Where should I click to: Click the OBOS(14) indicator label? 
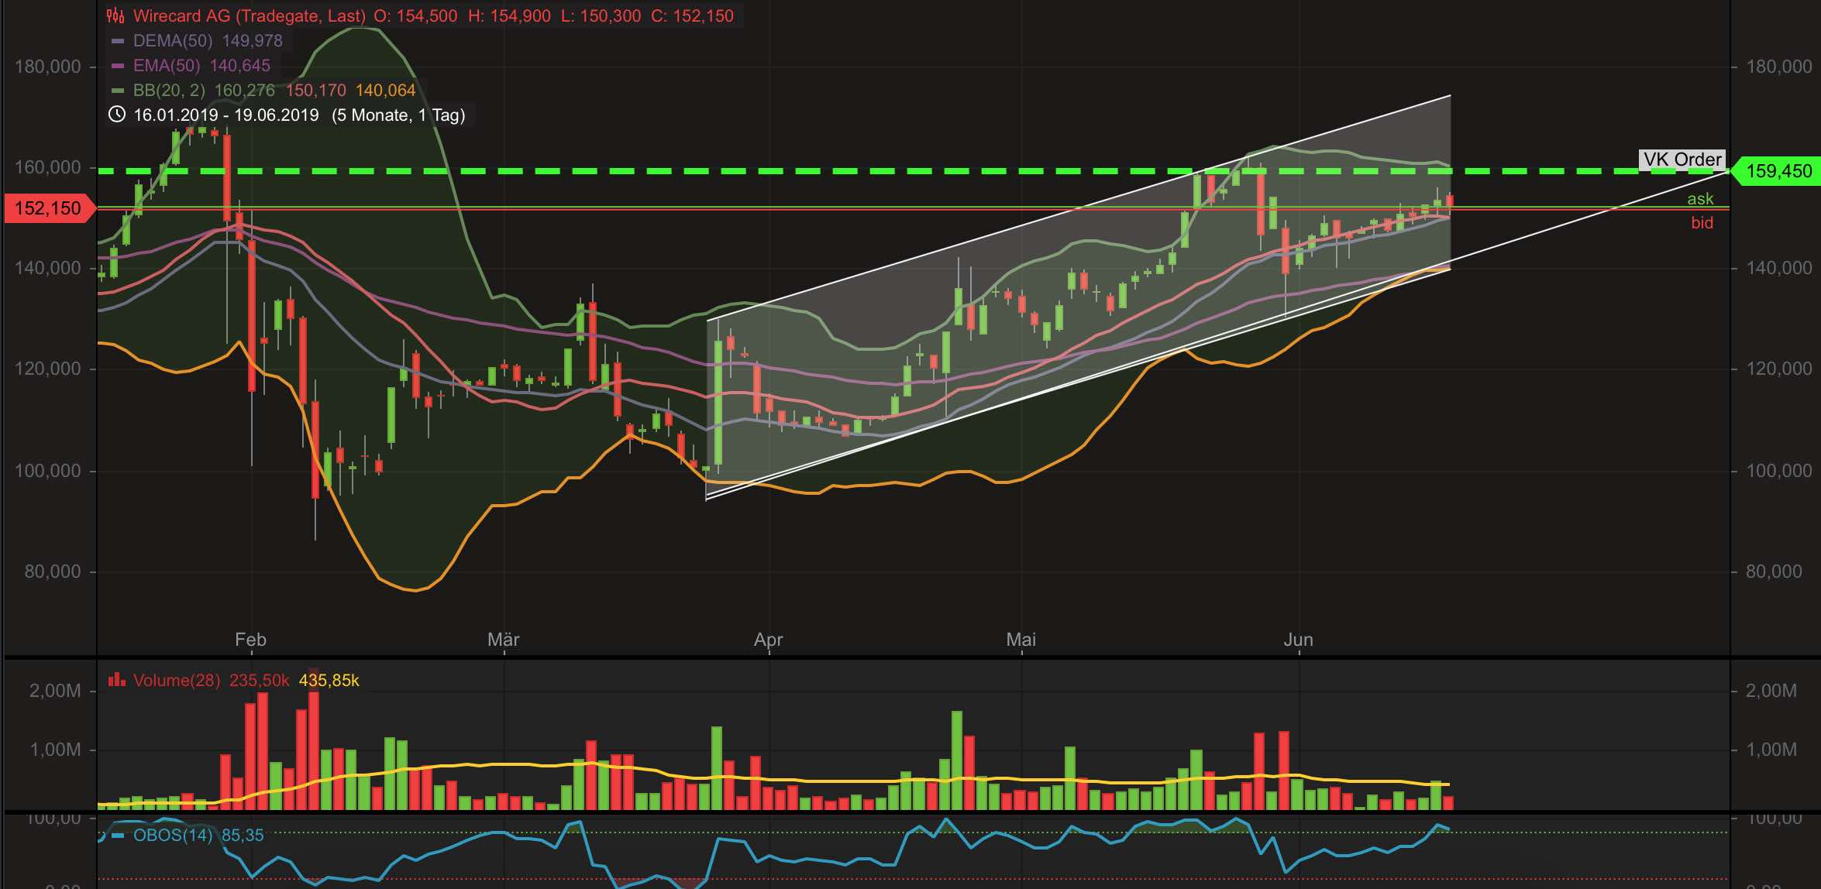(172, 835)
